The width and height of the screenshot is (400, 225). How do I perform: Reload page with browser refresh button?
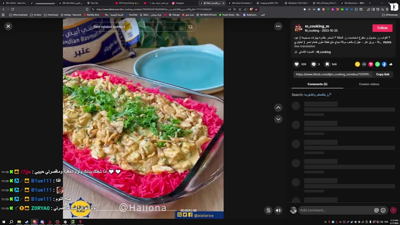pyautogui.click(x=13, y=9)
